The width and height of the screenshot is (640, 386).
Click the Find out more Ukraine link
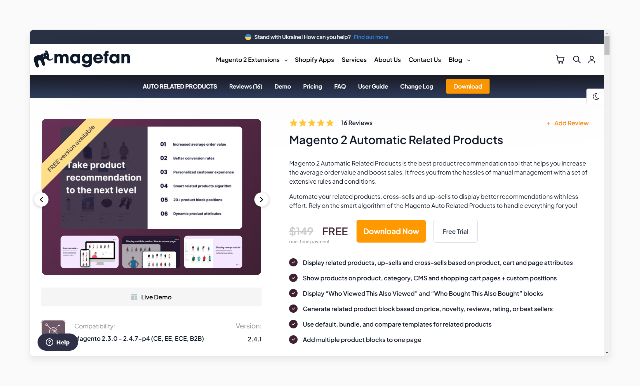point(372,37)
